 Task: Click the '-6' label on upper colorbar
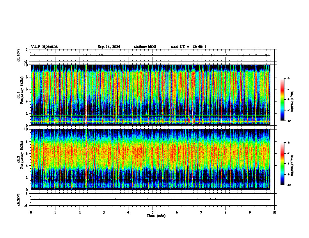288,78
